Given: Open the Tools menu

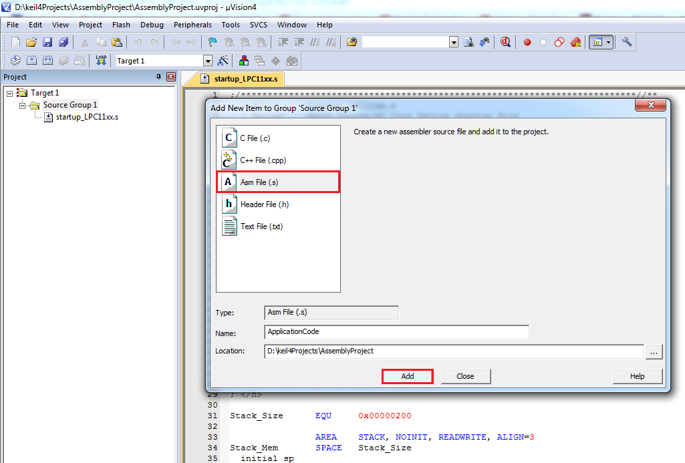Looking at the screenshot, I should (x=231, y=25).
